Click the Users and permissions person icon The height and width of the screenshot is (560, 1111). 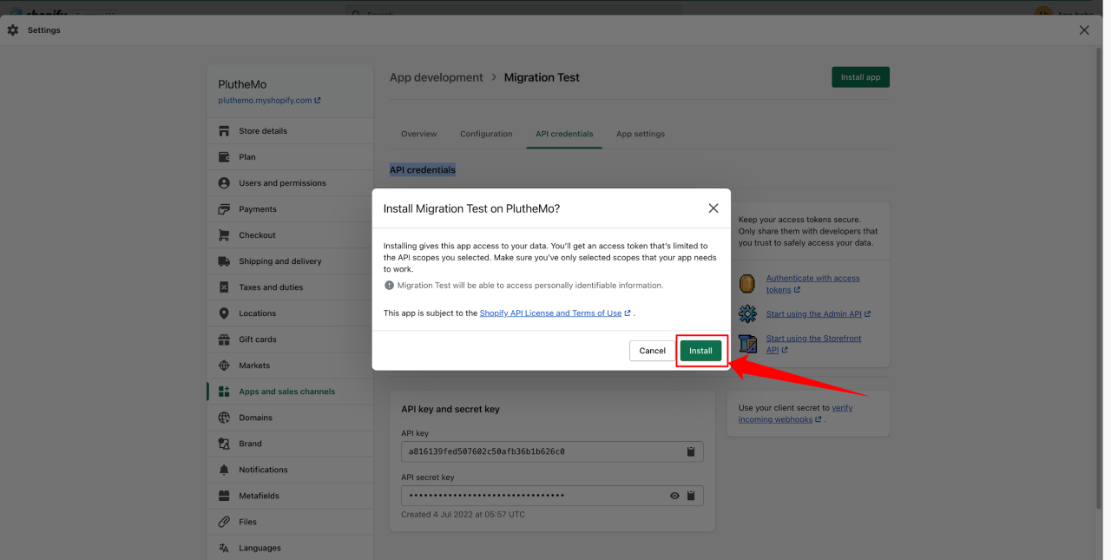[x=224, y=183]
